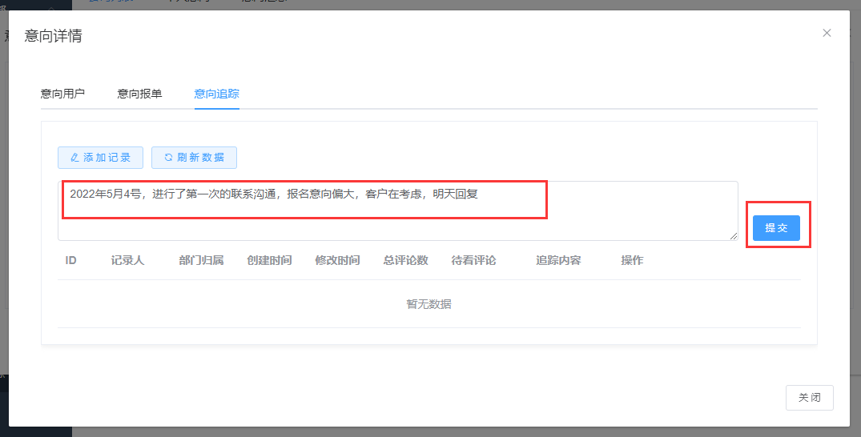The image size is (861, 437).
Task: Click the ID column header
Action: tap(71, 260)
